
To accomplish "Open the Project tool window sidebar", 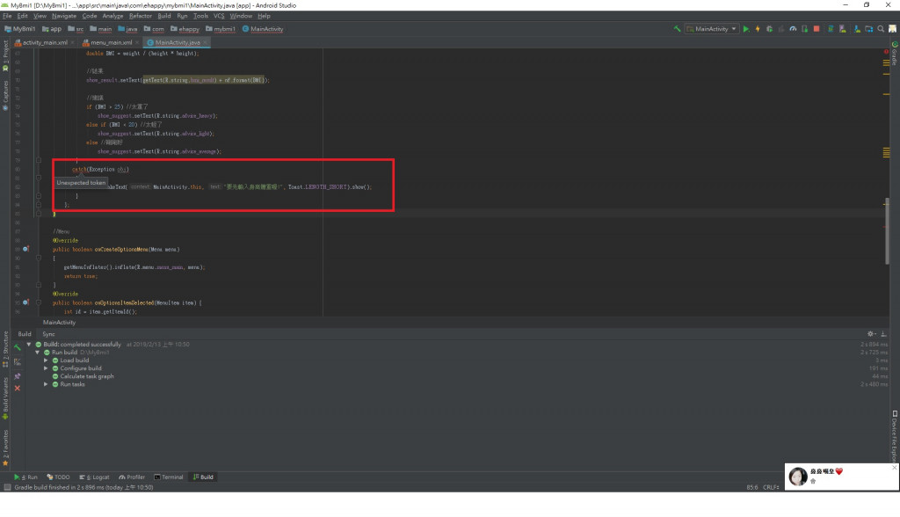I will click(x=5, y=55).
